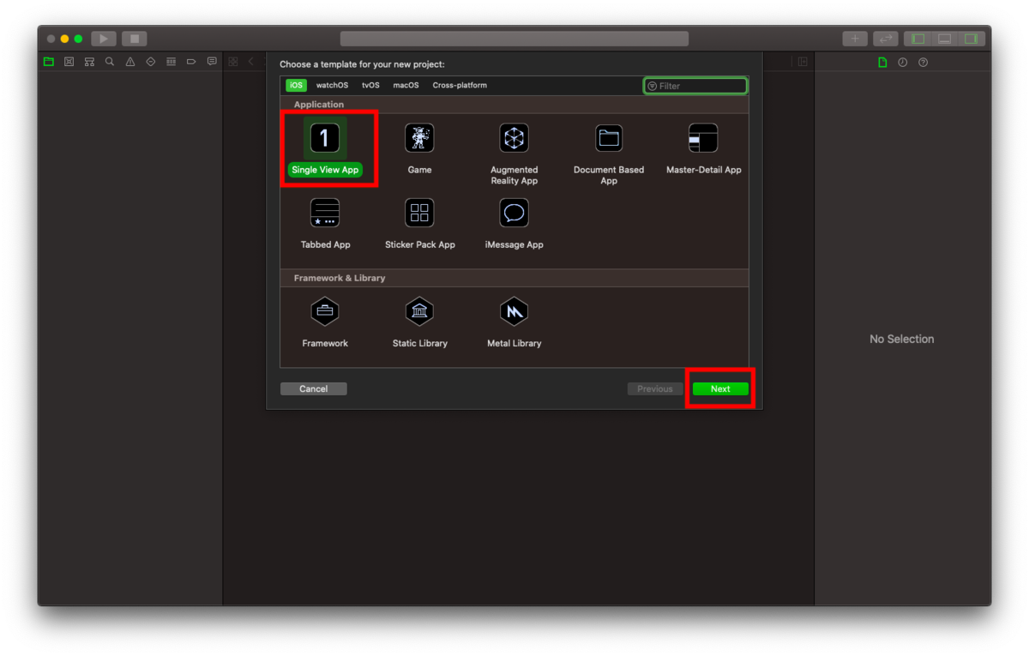1029x656 pixels.
Task: Toggle the left navigator panel
Action: (x=918, y=39)
